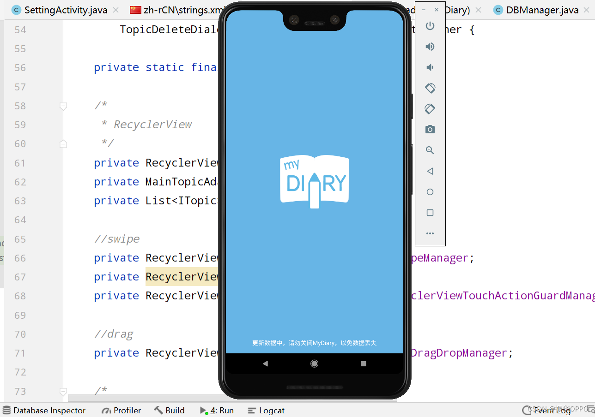Open the Event Log panel
595x417 pixels.
[547, 411]
